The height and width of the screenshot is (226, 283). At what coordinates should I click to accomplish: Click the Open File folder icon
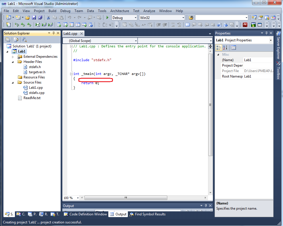pos(28,18)
